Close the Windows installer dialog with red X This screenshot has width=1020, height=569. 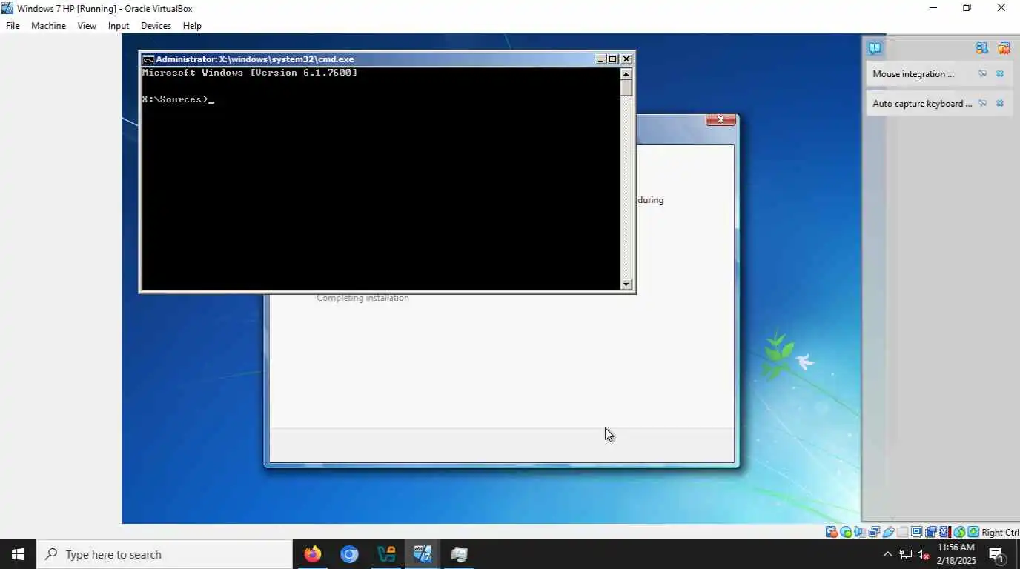(721, 119)
